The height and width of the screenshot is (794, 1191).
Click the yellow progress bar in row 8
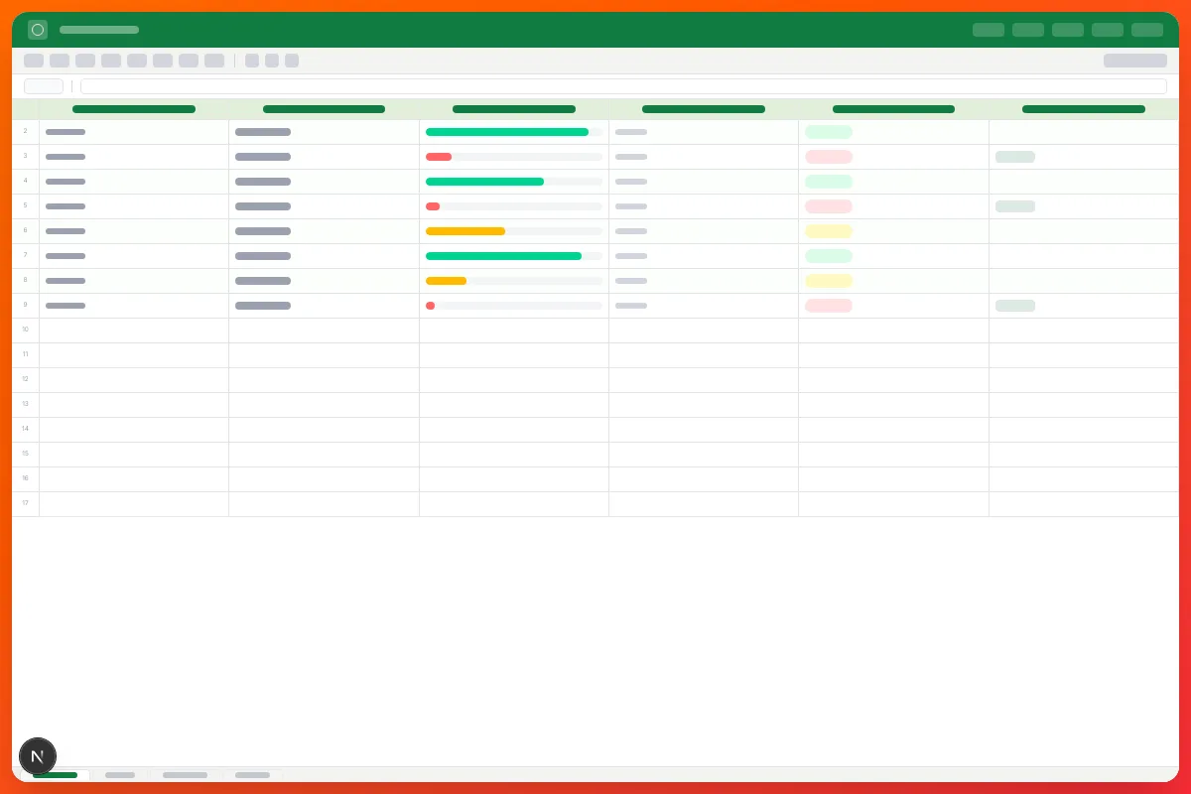(446, 281)
